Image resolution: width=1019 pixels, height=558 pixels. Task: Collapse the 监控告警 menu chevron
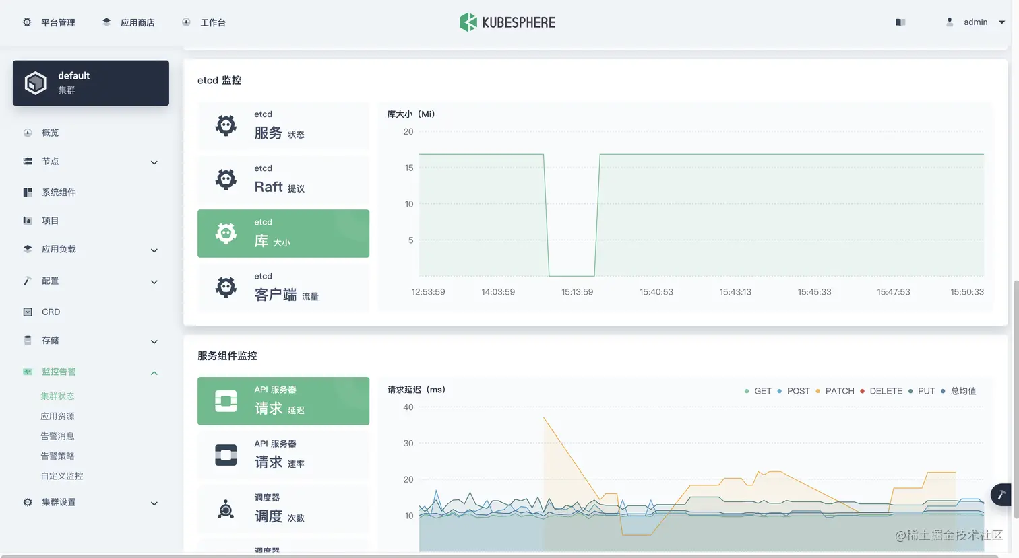[x=154, y=373]
